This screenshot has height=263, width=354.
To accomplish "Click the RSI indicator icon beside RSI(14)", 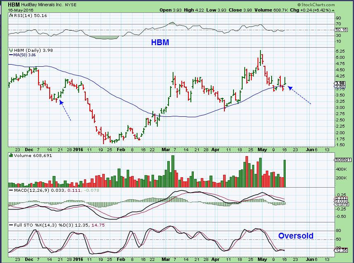I will coord(11,16).
